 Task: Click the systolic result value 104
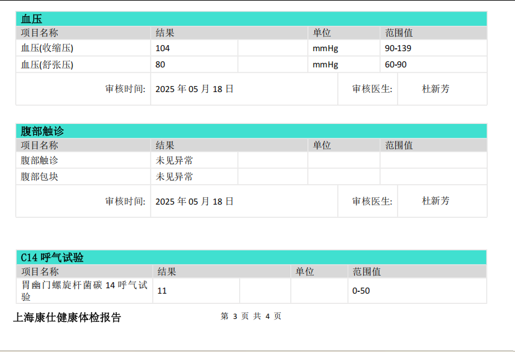163,48
